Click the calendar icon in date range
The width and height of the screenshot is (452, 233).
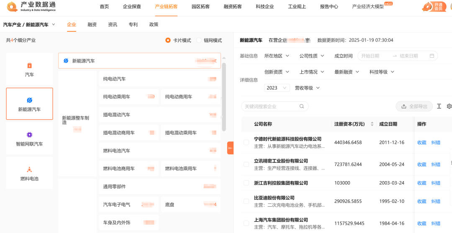(432, 56)
